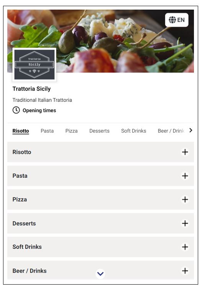Select the Risotto tab

click(x=21, y=131)
